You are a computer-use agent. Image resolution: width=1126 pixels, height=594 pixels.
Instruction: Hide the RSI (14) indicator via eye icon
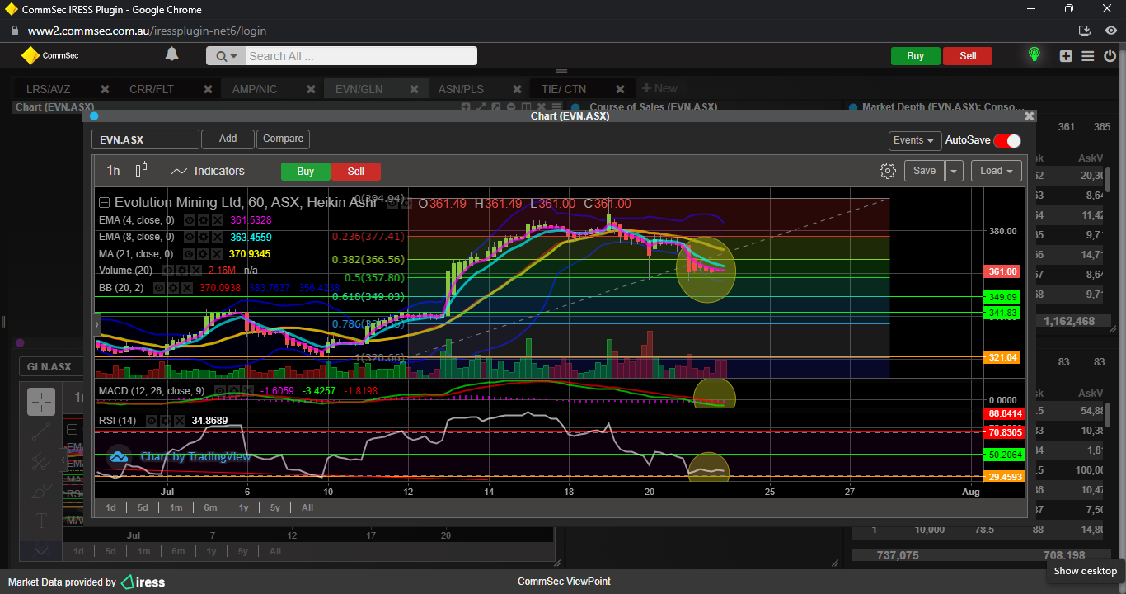coord(152,421)
